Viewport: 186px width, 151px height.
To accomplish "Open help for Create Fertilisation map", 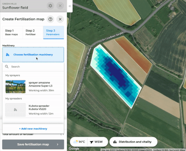I will [50, 19].
